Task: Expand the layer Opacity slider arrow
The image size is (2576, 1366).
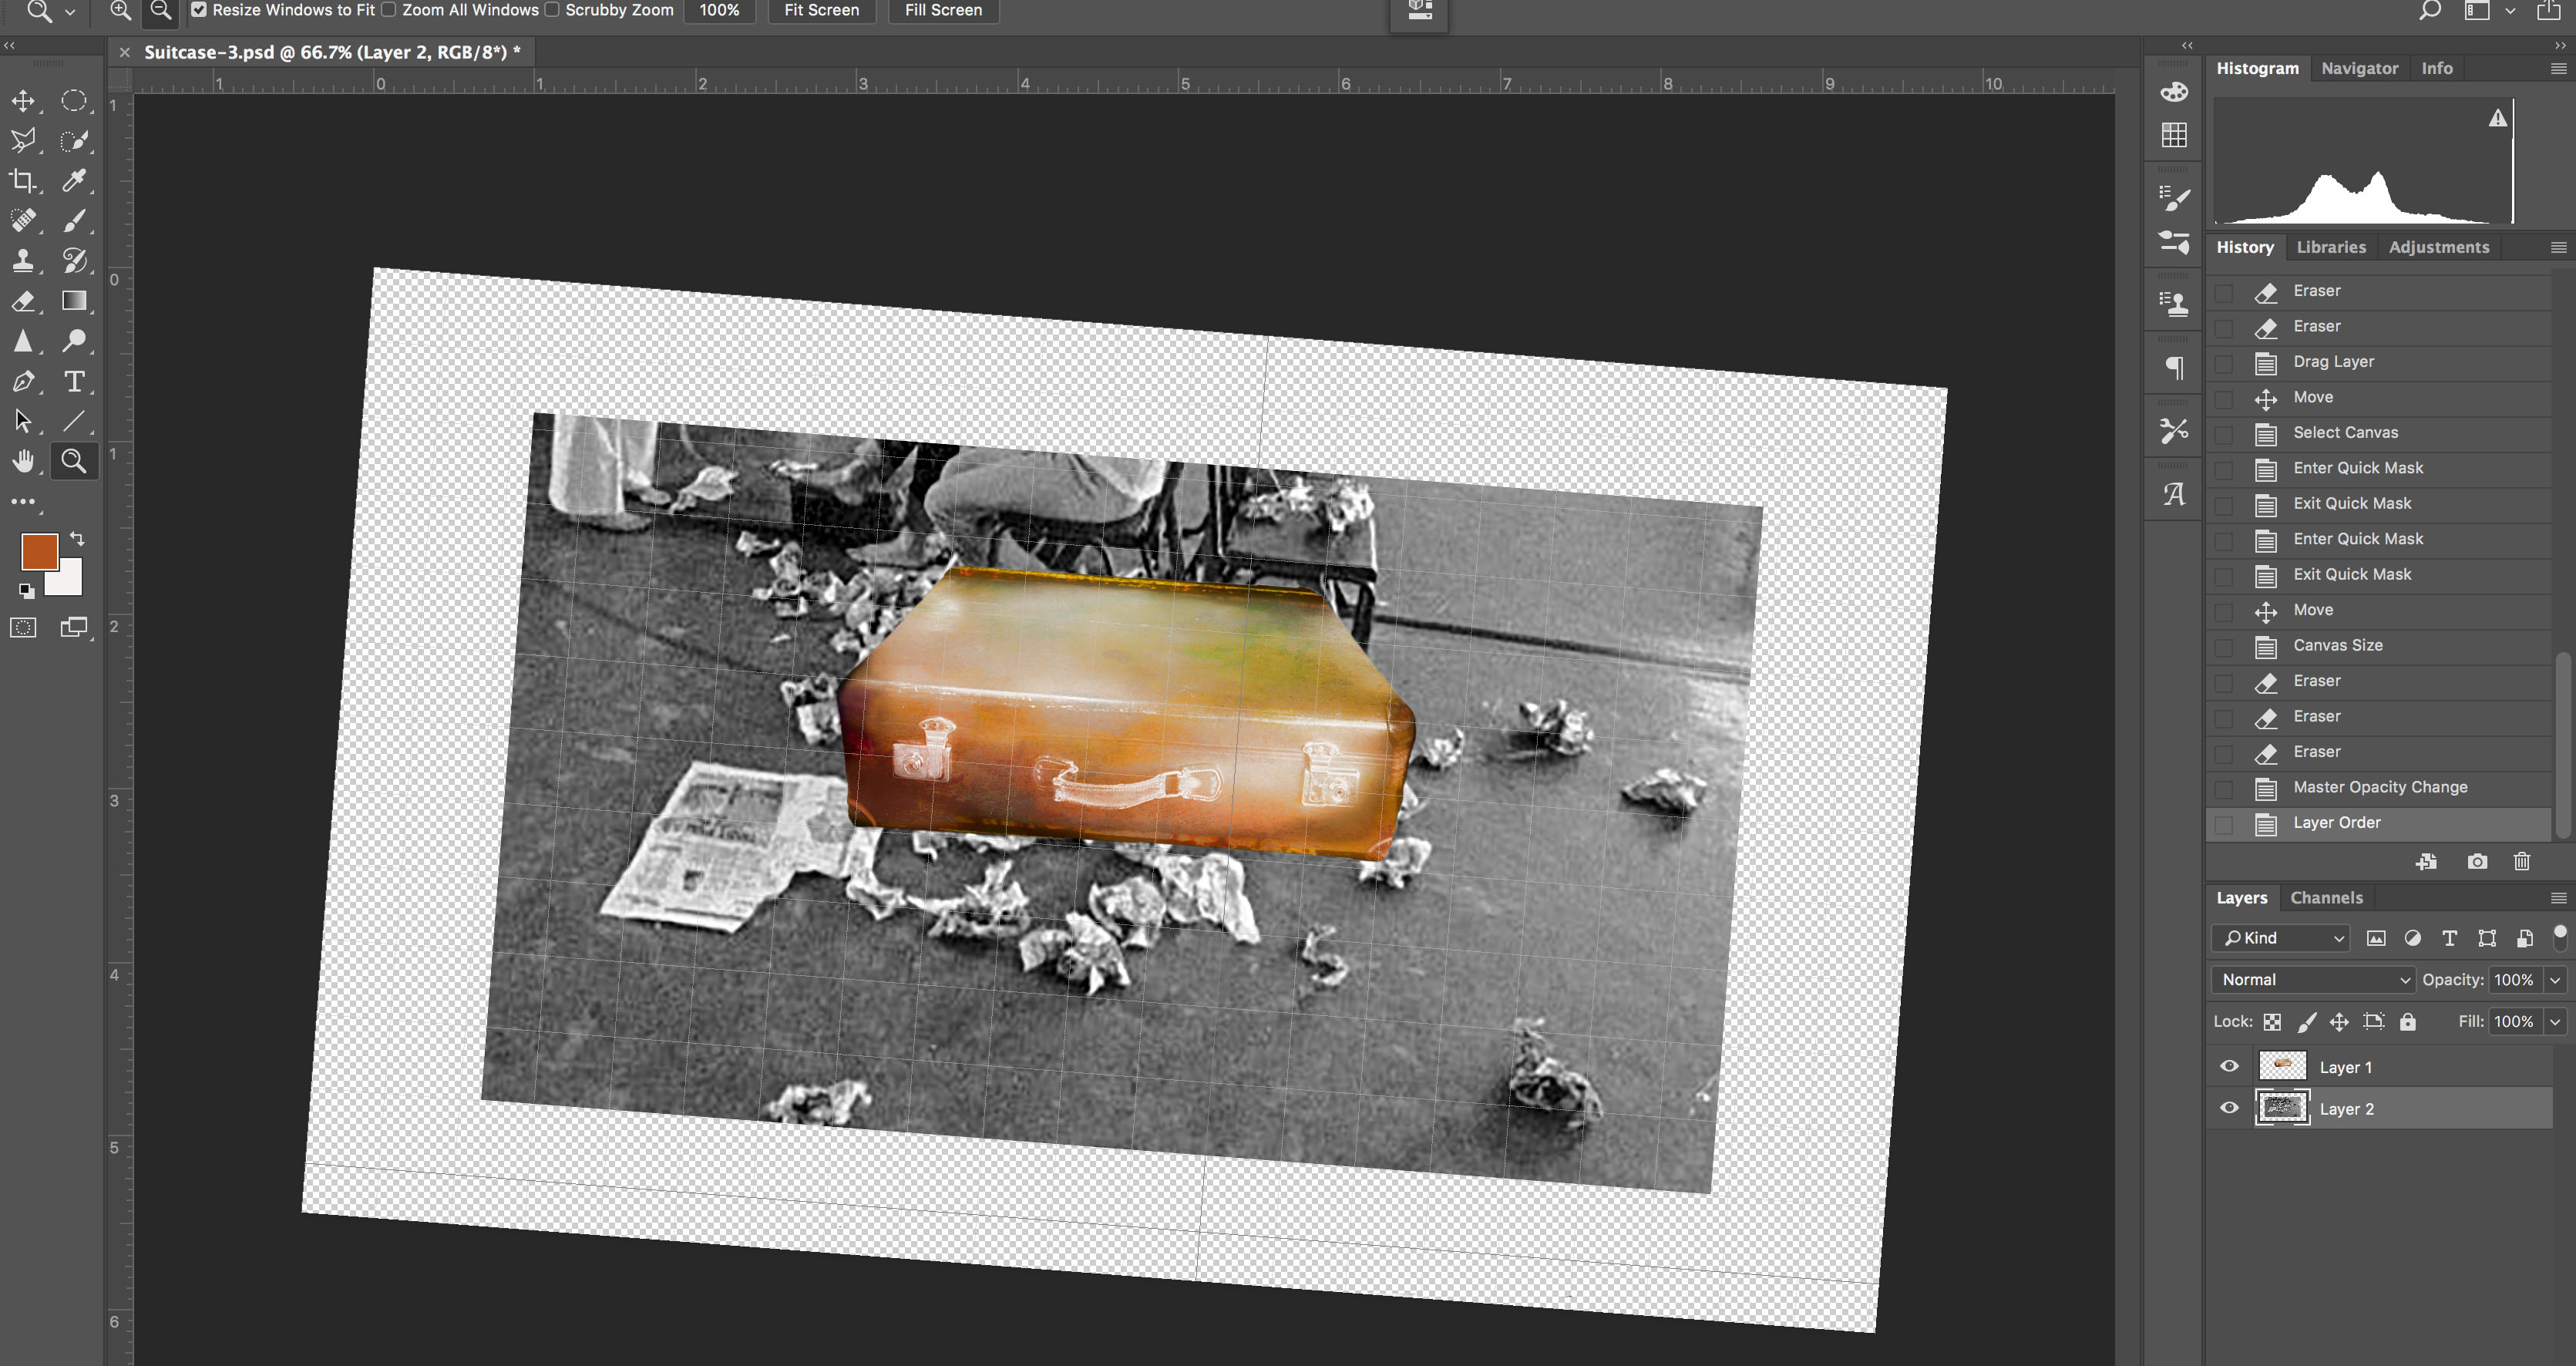Action: pyautogui.click(x=2555, y=980)
